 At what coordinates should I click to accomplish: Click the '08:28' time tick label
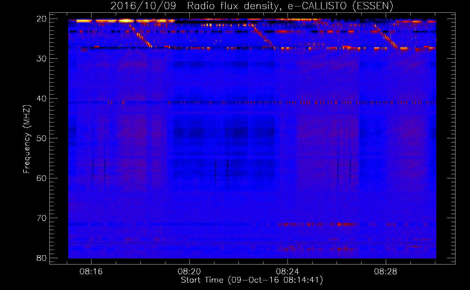pyautogui.click(x=385, y=272)
